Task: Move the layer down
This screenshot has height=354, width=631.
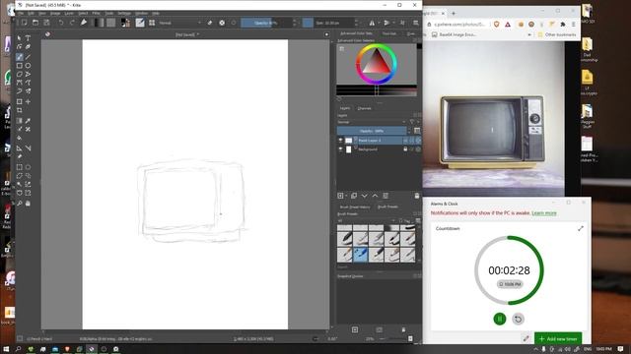Action: 364,196
